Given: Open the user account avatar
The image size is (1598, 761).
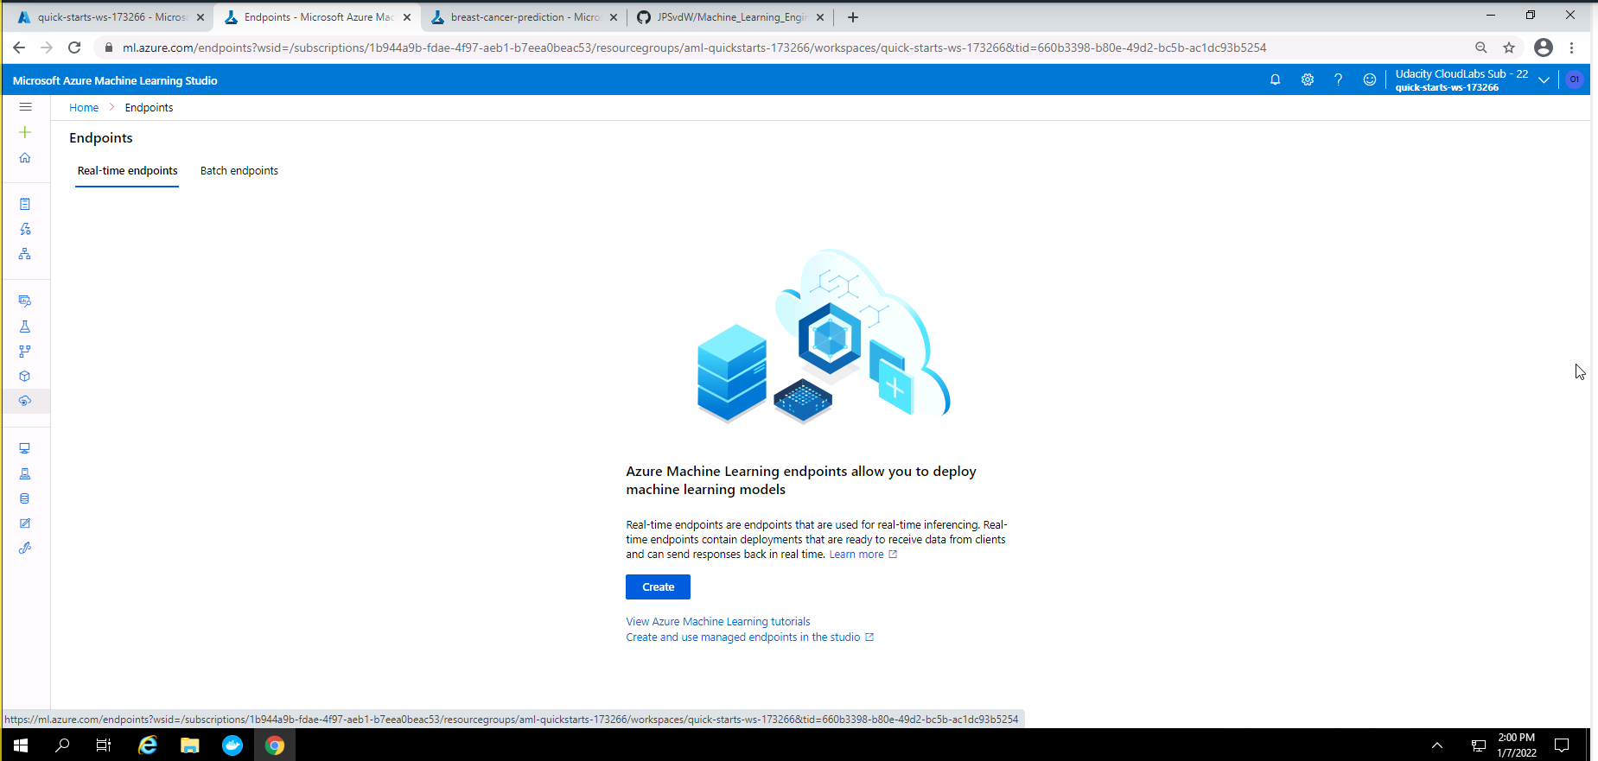Looking at the screenshot, I should [x=1574, y=79].
